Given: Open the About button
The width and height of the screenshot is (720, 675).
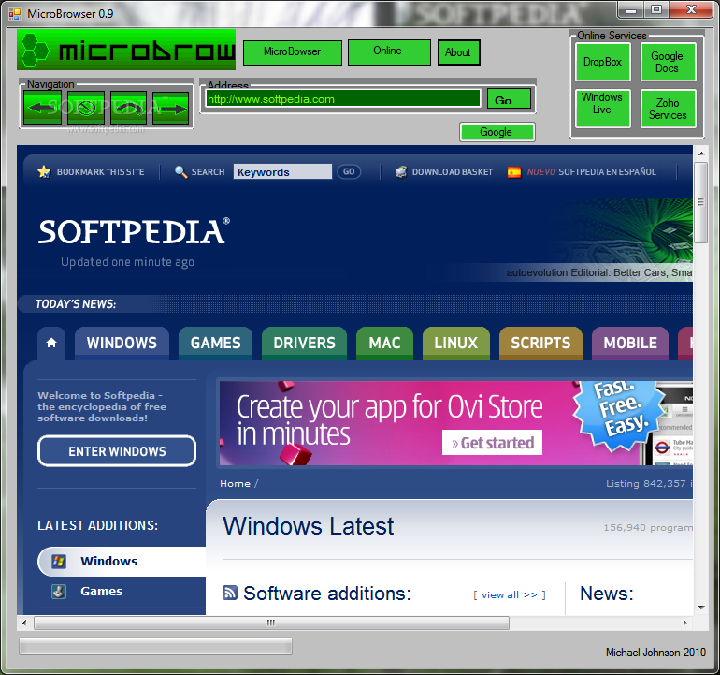Looking at the screenshot, I should click(459, 52).
